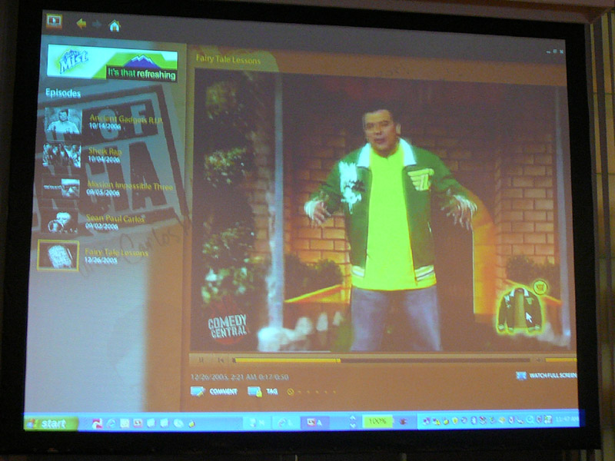Open the Windows Start menu
The image size is (615, 461).
[51, 423]
